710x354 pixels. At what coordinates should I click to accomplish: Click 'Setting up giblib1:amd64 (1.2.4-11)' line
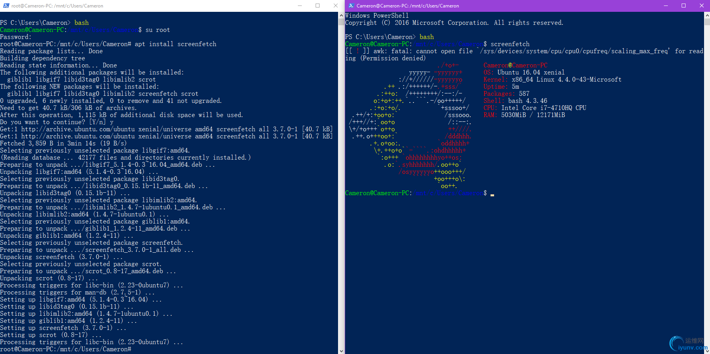[x=69, y=321]
